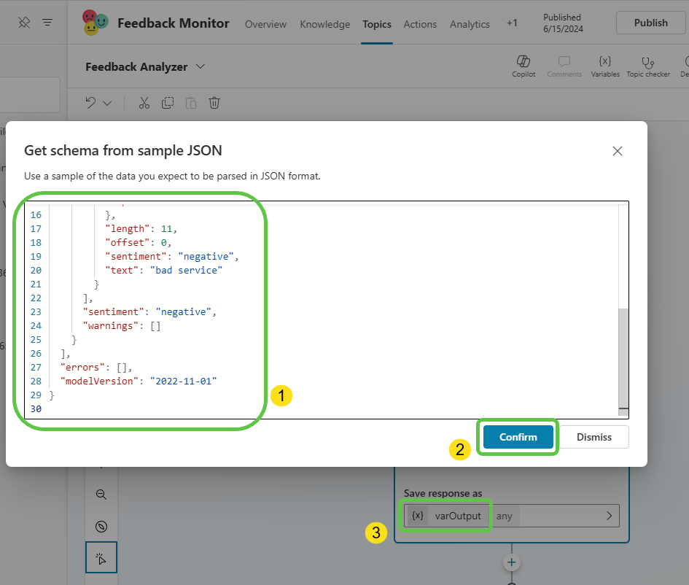Confirm the sample JSON schema

click(x=518, y=437)
